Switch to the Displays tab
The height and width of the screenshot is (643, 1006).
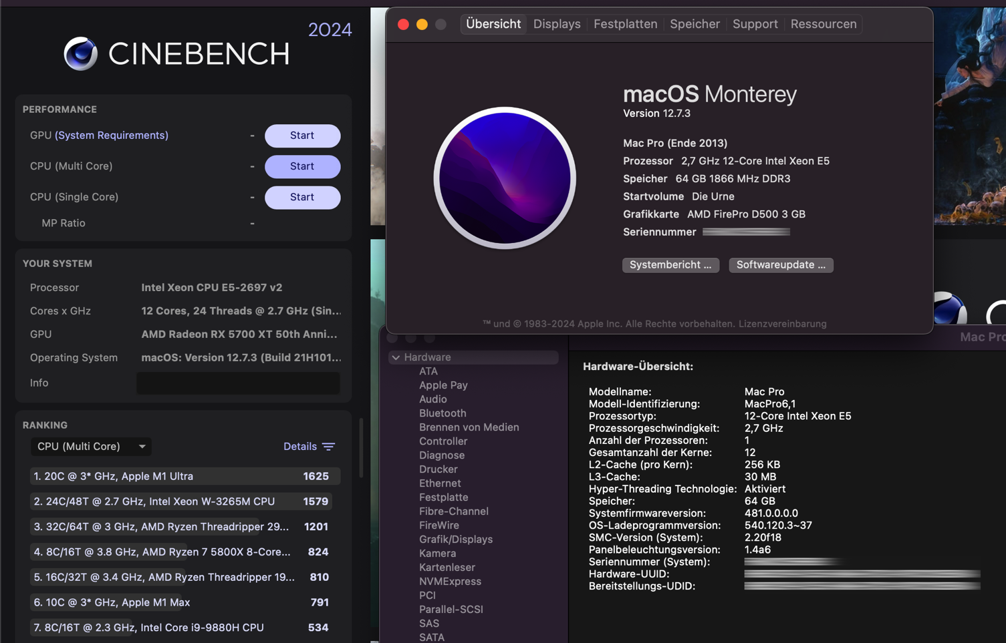557,24
